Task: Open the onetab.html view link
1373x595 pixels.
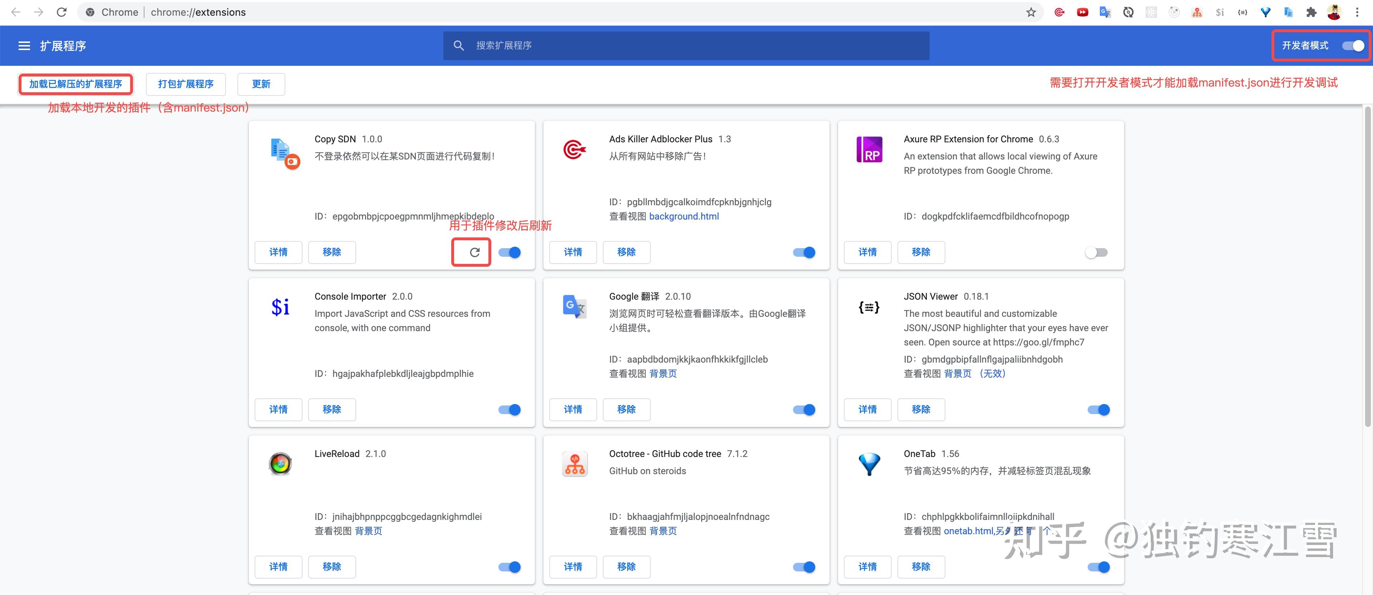Action: click(969, 531)
